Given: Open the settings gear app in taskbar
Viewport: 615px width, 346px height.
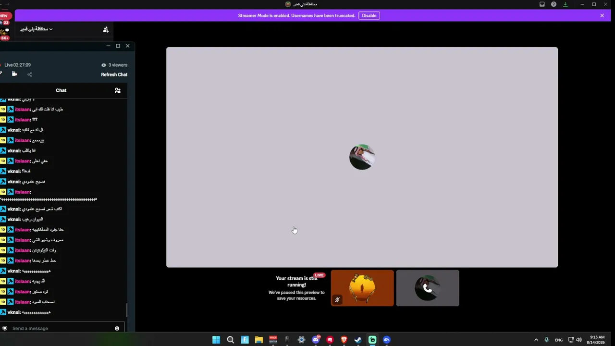Looking at the screenshot, I should [301, 340].
